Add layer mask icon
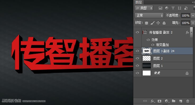 click(159, 101)
